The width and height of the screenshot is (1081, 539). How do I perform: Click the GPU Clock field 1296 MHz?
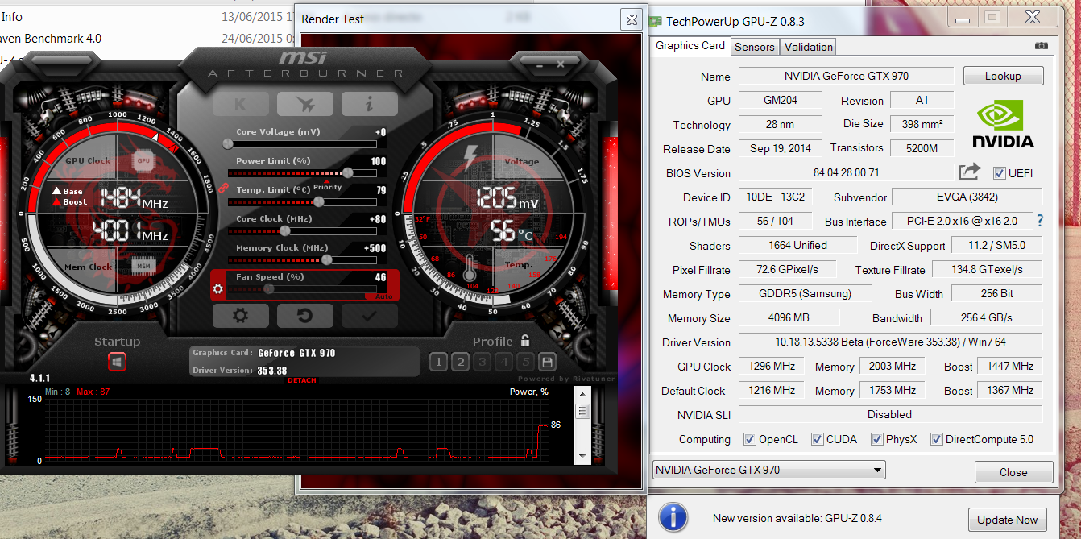click(x=772, y=366)
